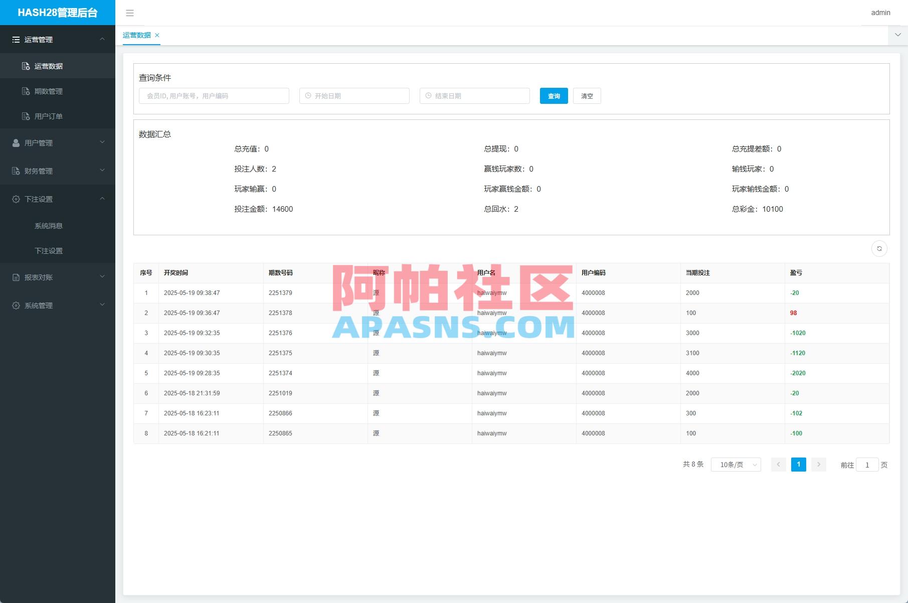This screenshot has width=908, height=603.
Task: Click the 用户管理 user icon
Action: coord(15,142)
